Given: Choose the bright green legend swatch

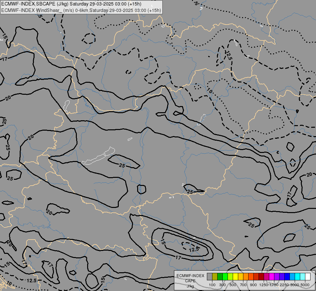Looking at the screenshot, I should click(225, 277).
